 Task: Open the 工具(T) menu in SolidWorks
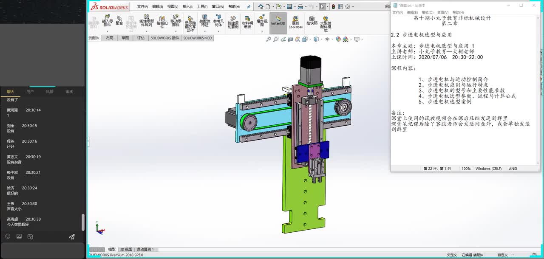point(202,7)
